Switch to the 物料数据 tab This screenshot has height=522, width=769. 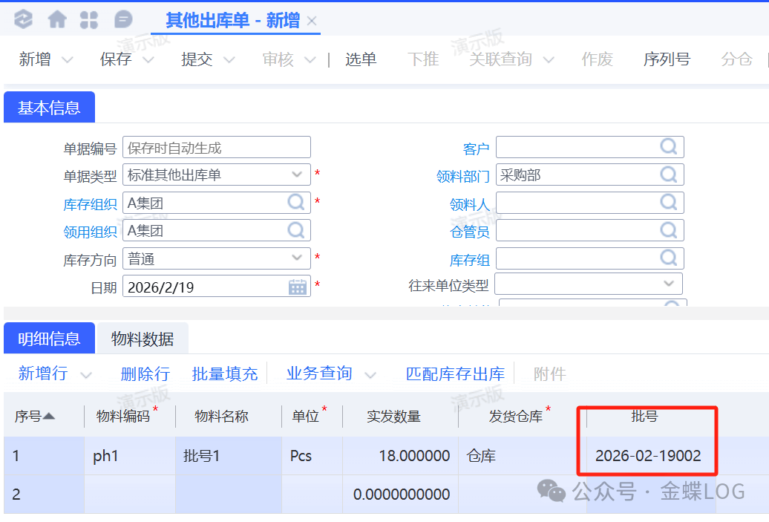point(143,339)
